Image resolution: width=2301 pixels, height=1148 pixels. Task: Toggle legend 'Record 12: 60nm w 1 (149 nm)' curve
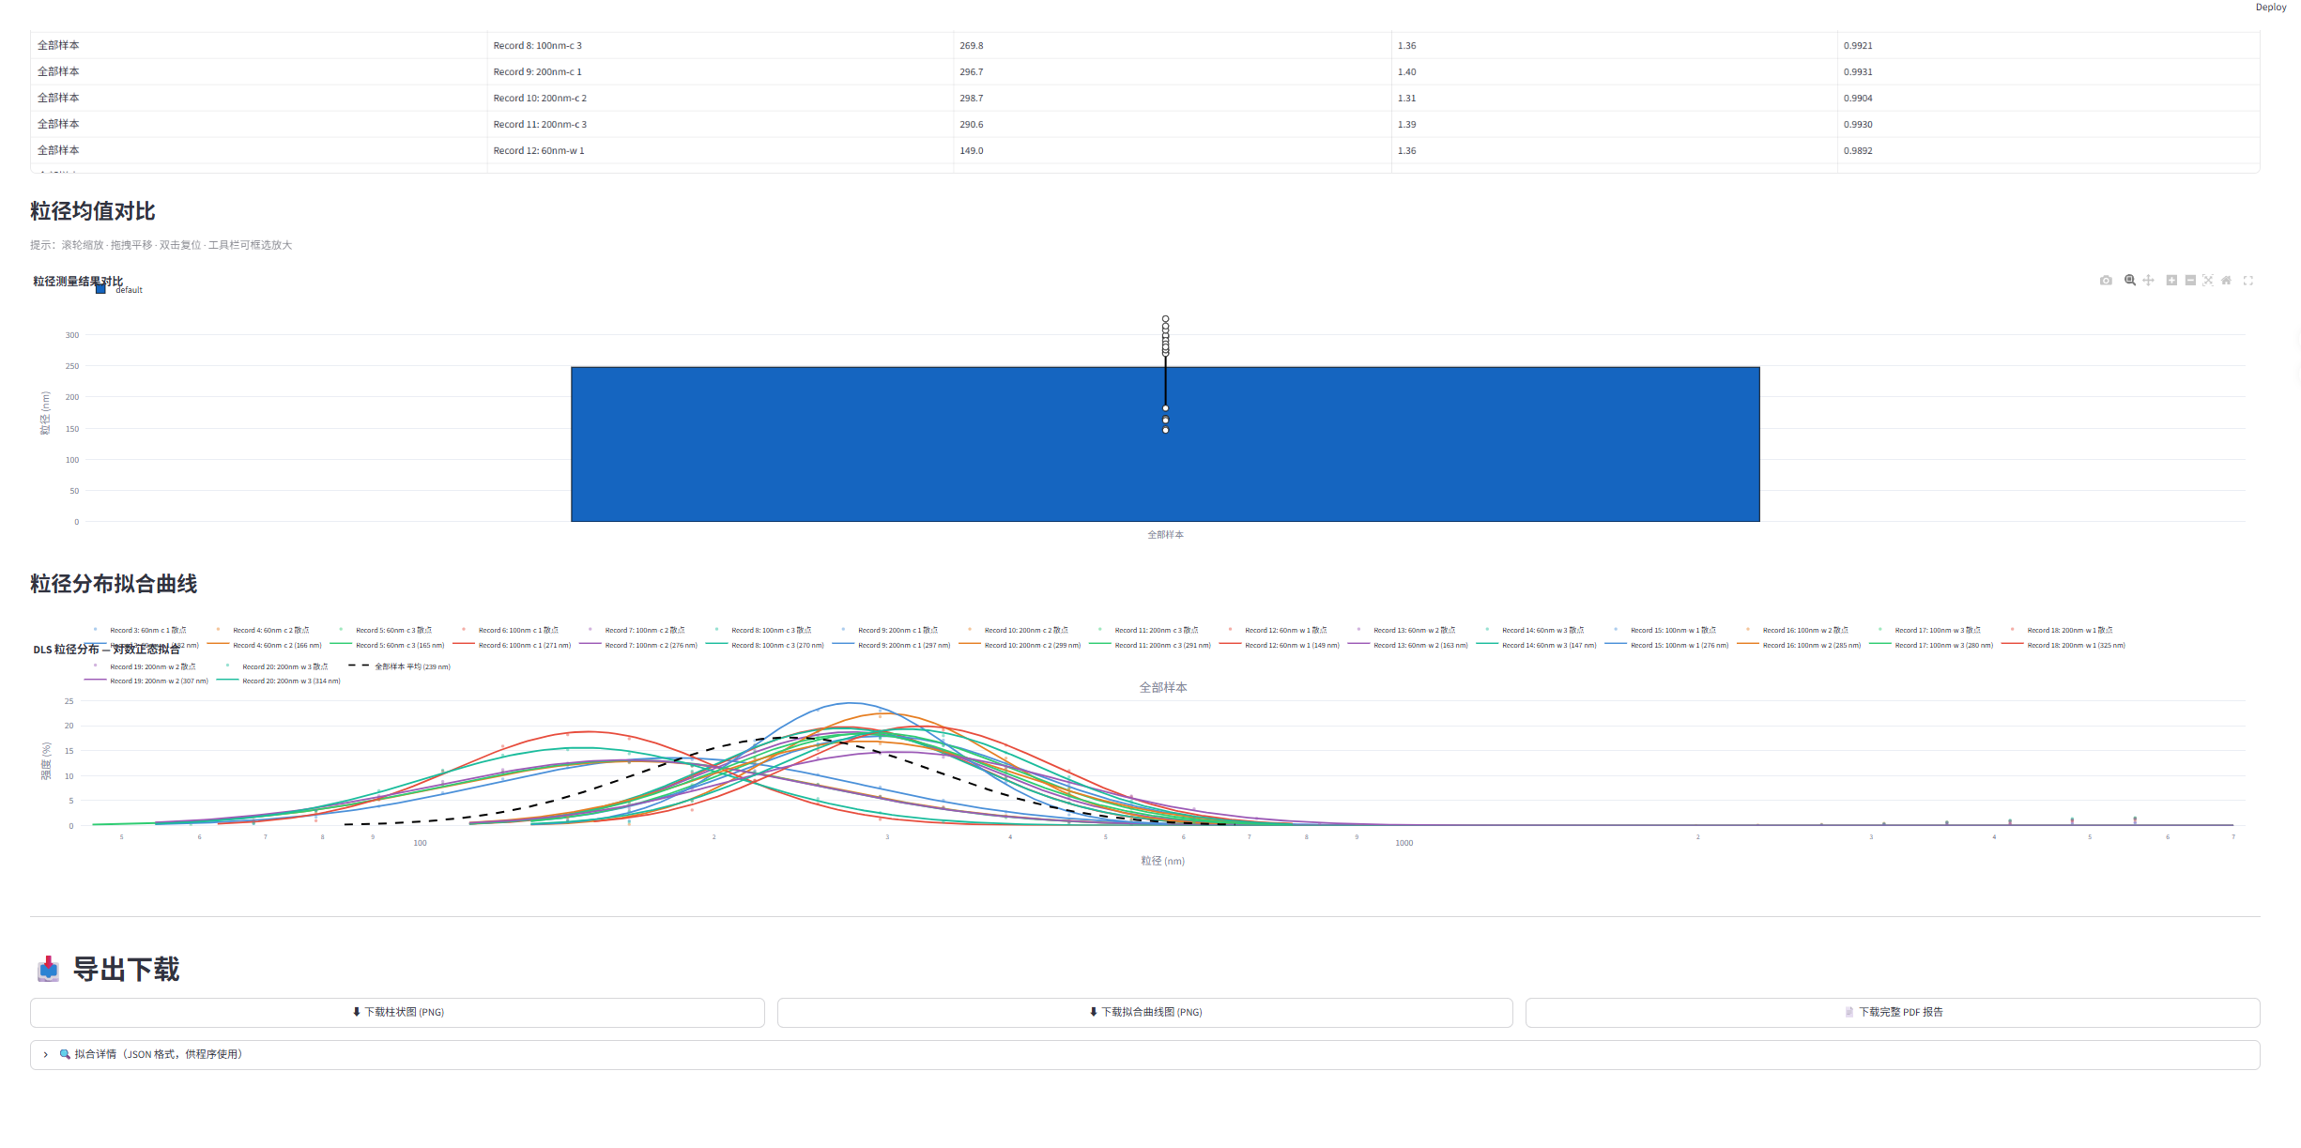pos(1280,646)
